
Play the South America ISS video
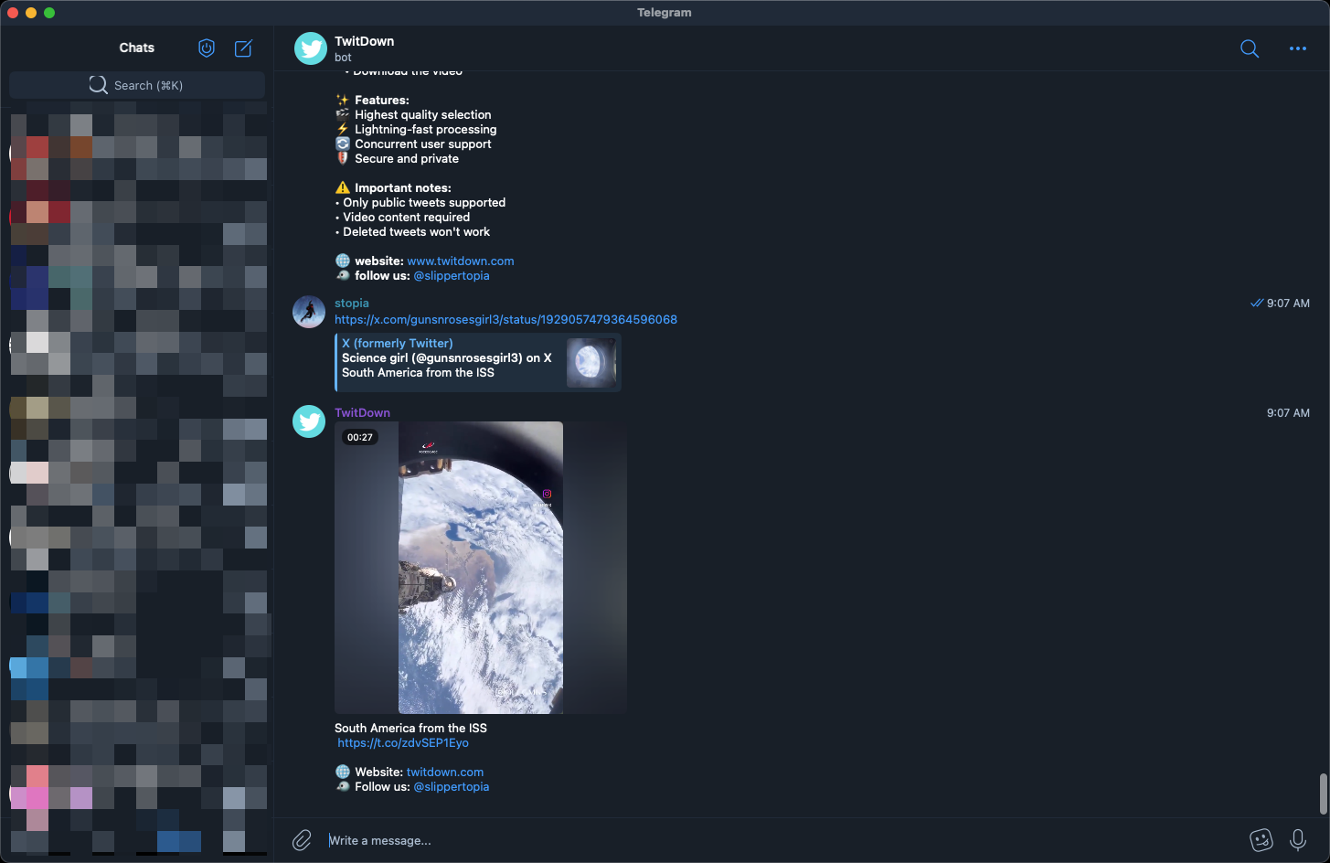(x=481, y=568)
